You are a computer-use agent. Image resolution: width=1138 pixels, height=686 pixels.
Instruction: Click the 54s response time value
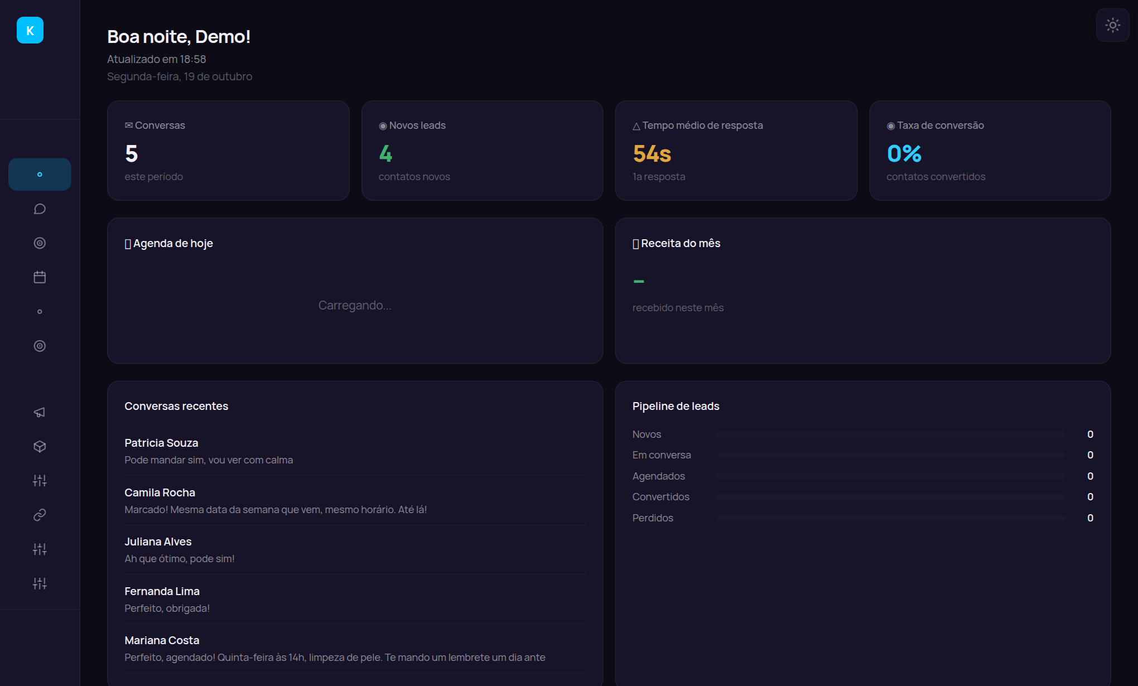652,153
